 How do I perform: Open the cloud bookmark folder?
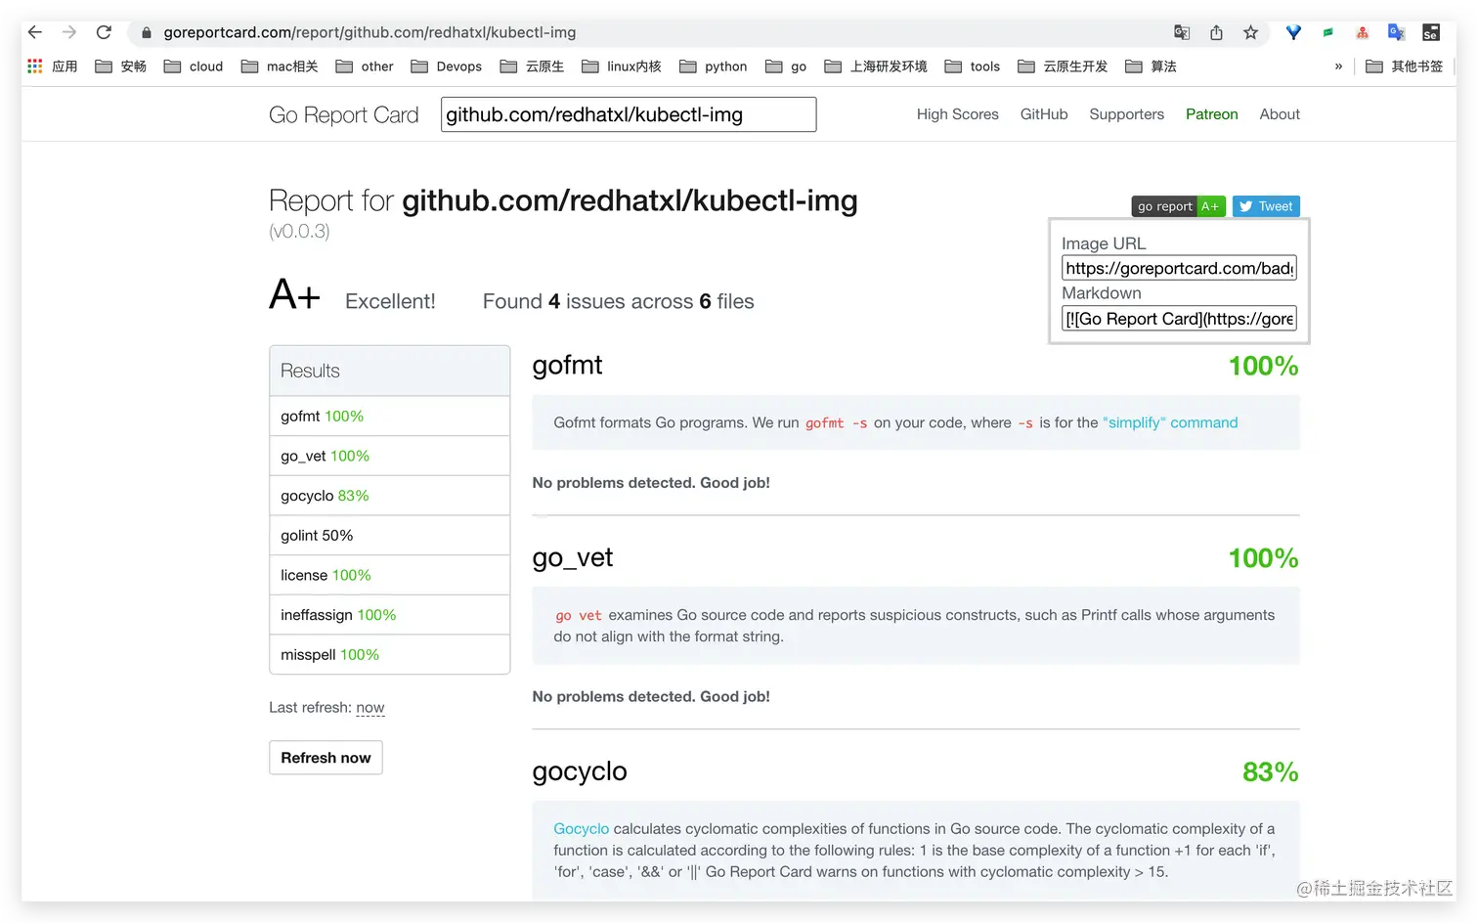[x=194, y=66]
